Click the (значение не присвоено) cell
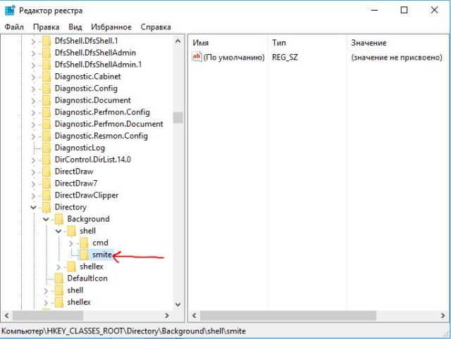 (x=397, y=57)
